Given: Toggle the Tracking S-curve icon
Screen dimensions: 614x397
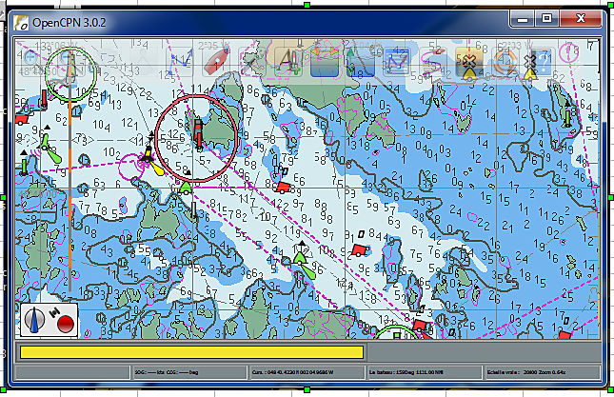Looking at the screenshot, I should 433,62.
